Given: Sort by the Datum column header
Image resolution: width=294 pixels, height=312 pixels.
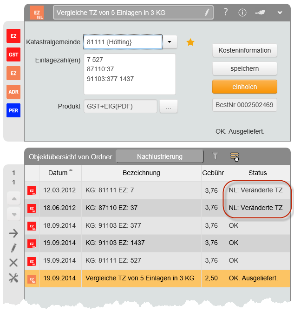Looking at the screenshot, I should pos(60,173).
